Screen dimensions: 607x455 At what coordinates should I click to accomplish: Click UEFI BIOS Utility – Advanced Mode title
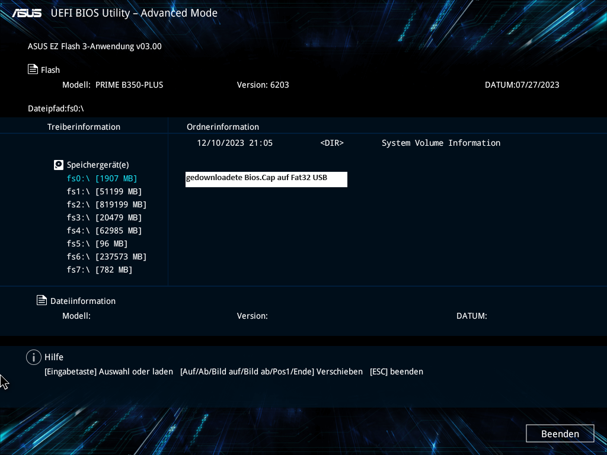(134, 13)
